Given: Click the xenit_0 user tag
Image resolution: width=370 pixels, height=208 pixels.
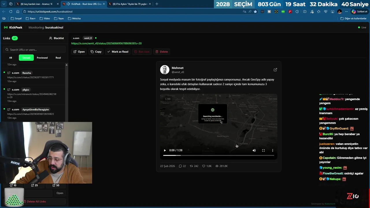Looking at the screenshot, I should click(88, 38).
